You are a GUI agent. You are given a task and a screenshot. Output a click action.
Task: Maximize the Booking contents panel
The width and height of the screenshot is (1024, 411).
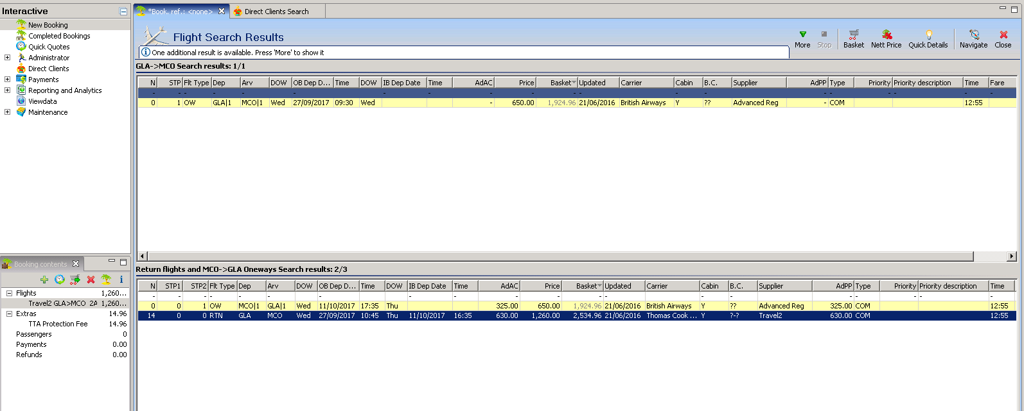point(123,262)
